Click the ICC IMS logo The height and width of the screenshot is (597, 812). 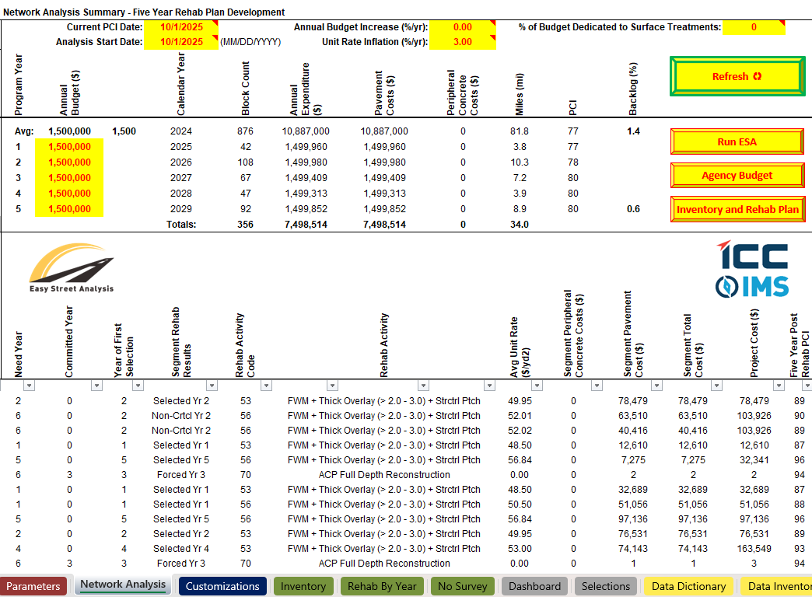click(x=751, y=269)
